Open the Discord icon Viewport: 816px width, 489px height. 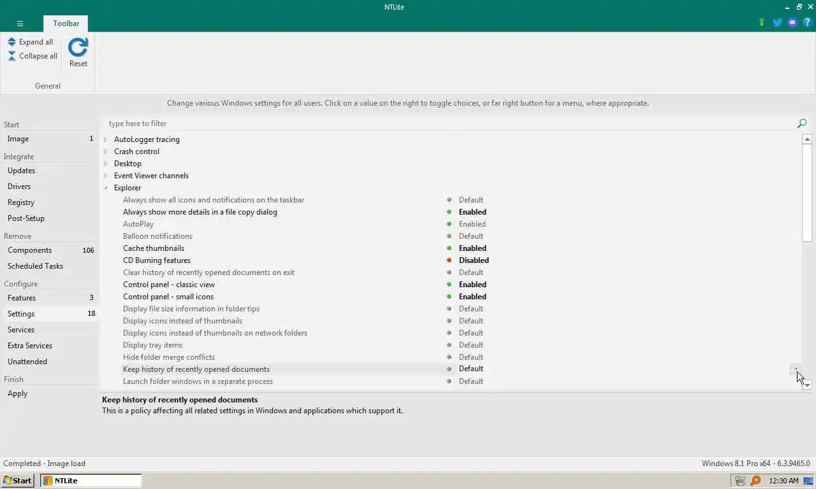point(792,22)
